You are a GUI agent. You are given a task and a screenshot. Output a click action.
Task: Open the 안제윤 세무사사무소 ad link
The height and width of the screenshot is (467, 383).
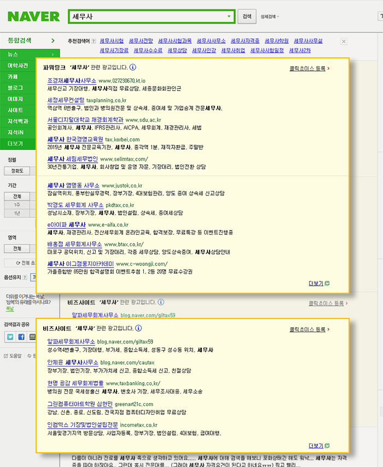coord(73,363)
